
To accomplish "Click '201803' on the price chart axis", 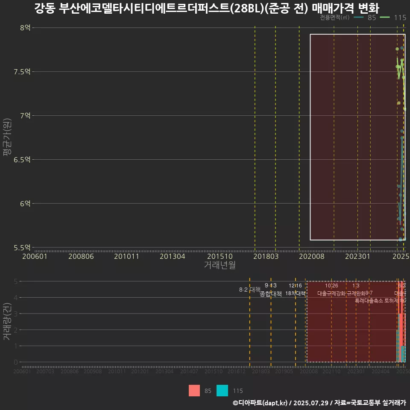I will click(x=266, y=256).
